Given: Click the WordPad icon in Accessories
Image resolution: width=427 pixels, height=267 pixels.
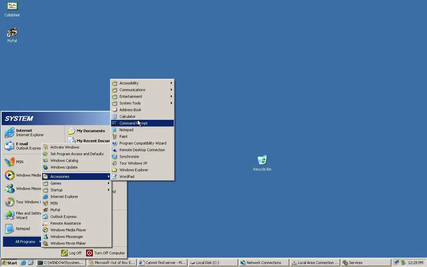Looking at the screenshot, I should (x=114, y=177).
